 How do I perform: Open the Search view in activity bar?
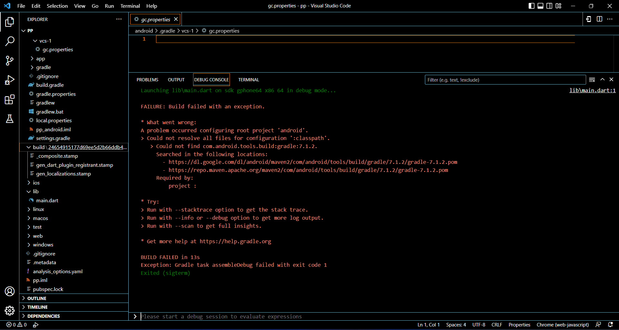(10, 41)
